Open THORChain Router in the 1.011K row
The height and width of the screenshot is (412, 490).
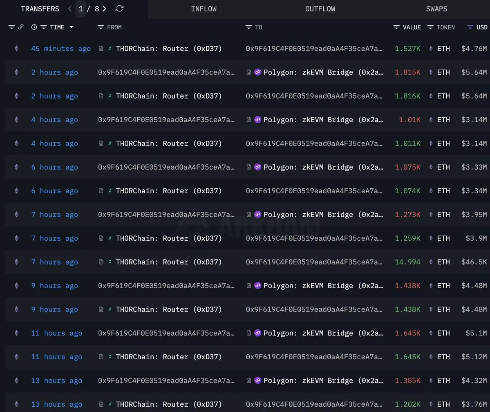pos(169,143)
